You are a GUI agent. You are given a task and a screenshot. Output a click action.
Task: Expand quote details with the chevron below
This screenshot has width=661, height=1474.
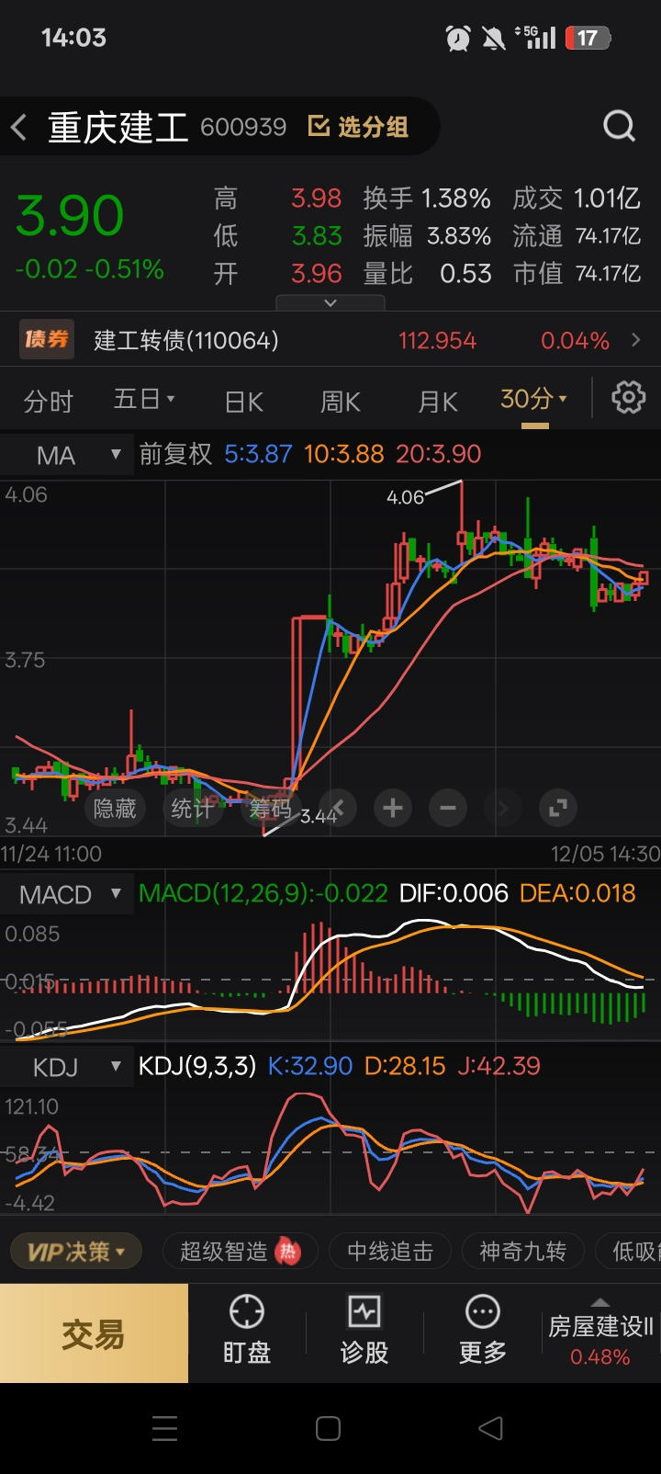(330, 302)
